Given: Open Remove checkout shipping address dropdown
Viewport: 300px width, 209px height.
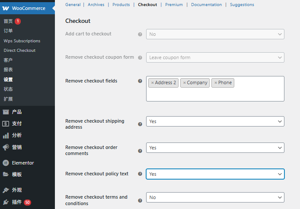Looking at the screenshot, I should point(215,121).
